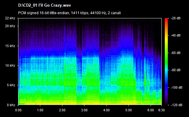
Task: Click the 20 kHz frequency axis label
Action: [x=10, y=26]
